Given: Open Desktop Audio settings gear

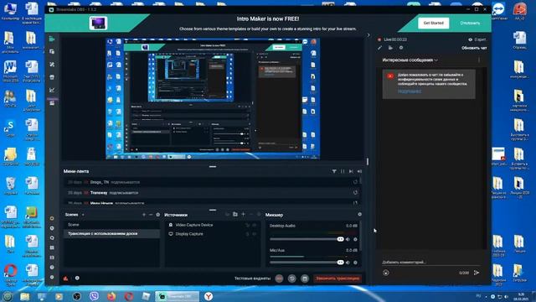Looking at the screenshot, I should tap(355, 239).
